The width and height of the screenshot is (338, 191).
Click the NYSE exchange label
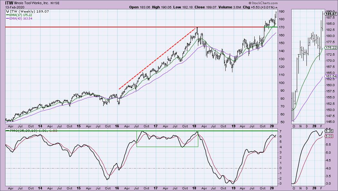(x=55, y=3)
